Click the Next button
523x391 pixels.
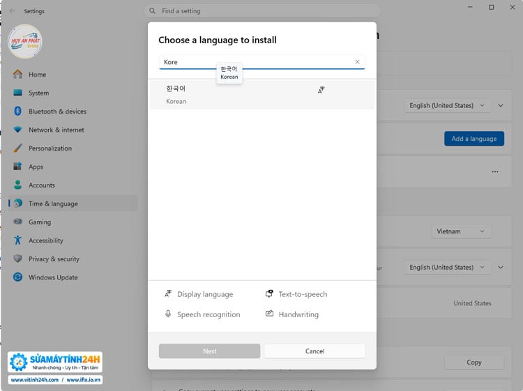pos(209,351)
